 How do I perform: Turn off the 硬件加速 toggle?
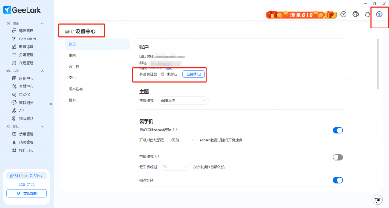tap(337, 180)
